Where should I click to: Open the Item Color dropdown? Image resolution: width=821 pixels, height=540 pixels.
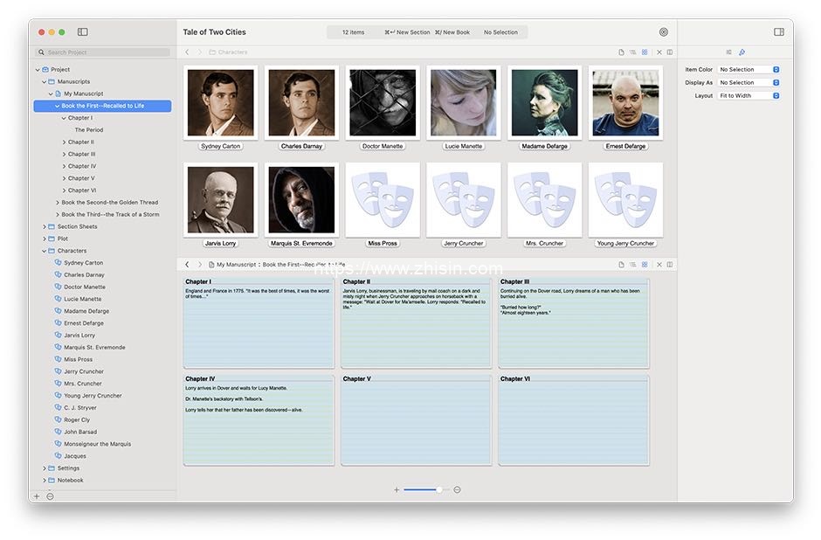tap(749, 70)
